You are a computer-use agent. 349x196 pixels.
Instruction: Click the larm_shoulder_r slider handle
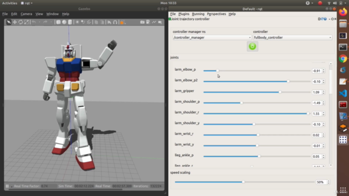click(308, 114)
